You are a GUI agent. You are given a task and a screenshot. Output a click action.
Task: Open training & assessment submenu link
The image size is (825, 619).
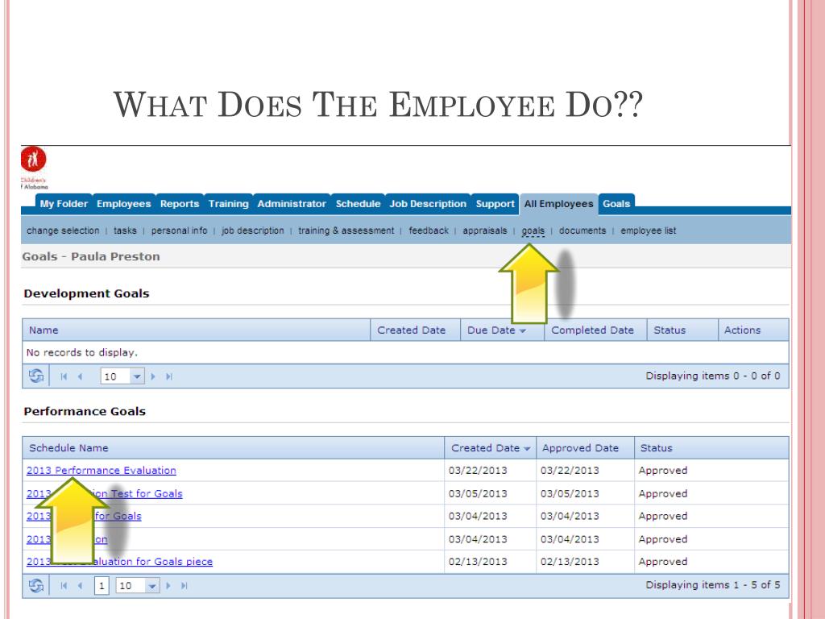pyautogui.click(x=346, y=231)
